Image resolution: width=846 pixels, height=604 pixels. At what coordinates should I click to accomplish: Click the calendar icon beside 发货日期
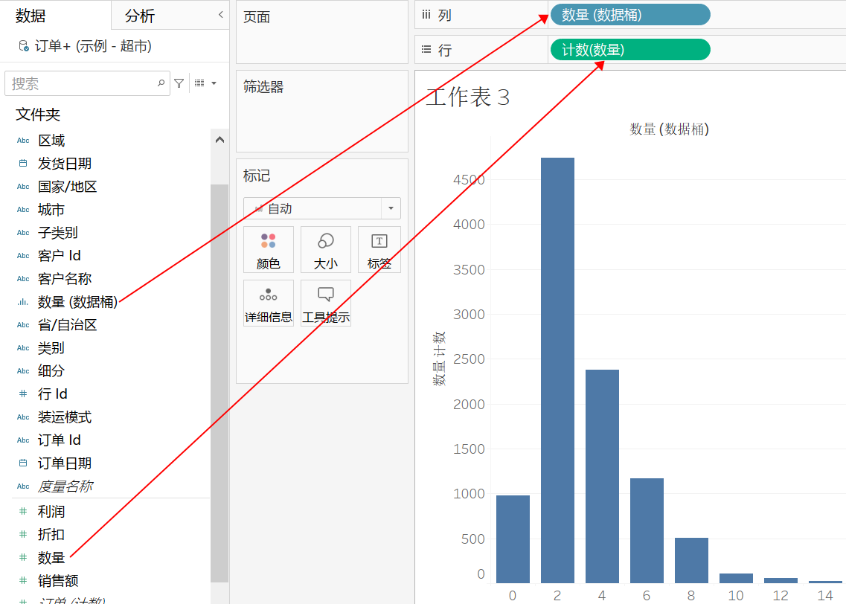(22, 163)
